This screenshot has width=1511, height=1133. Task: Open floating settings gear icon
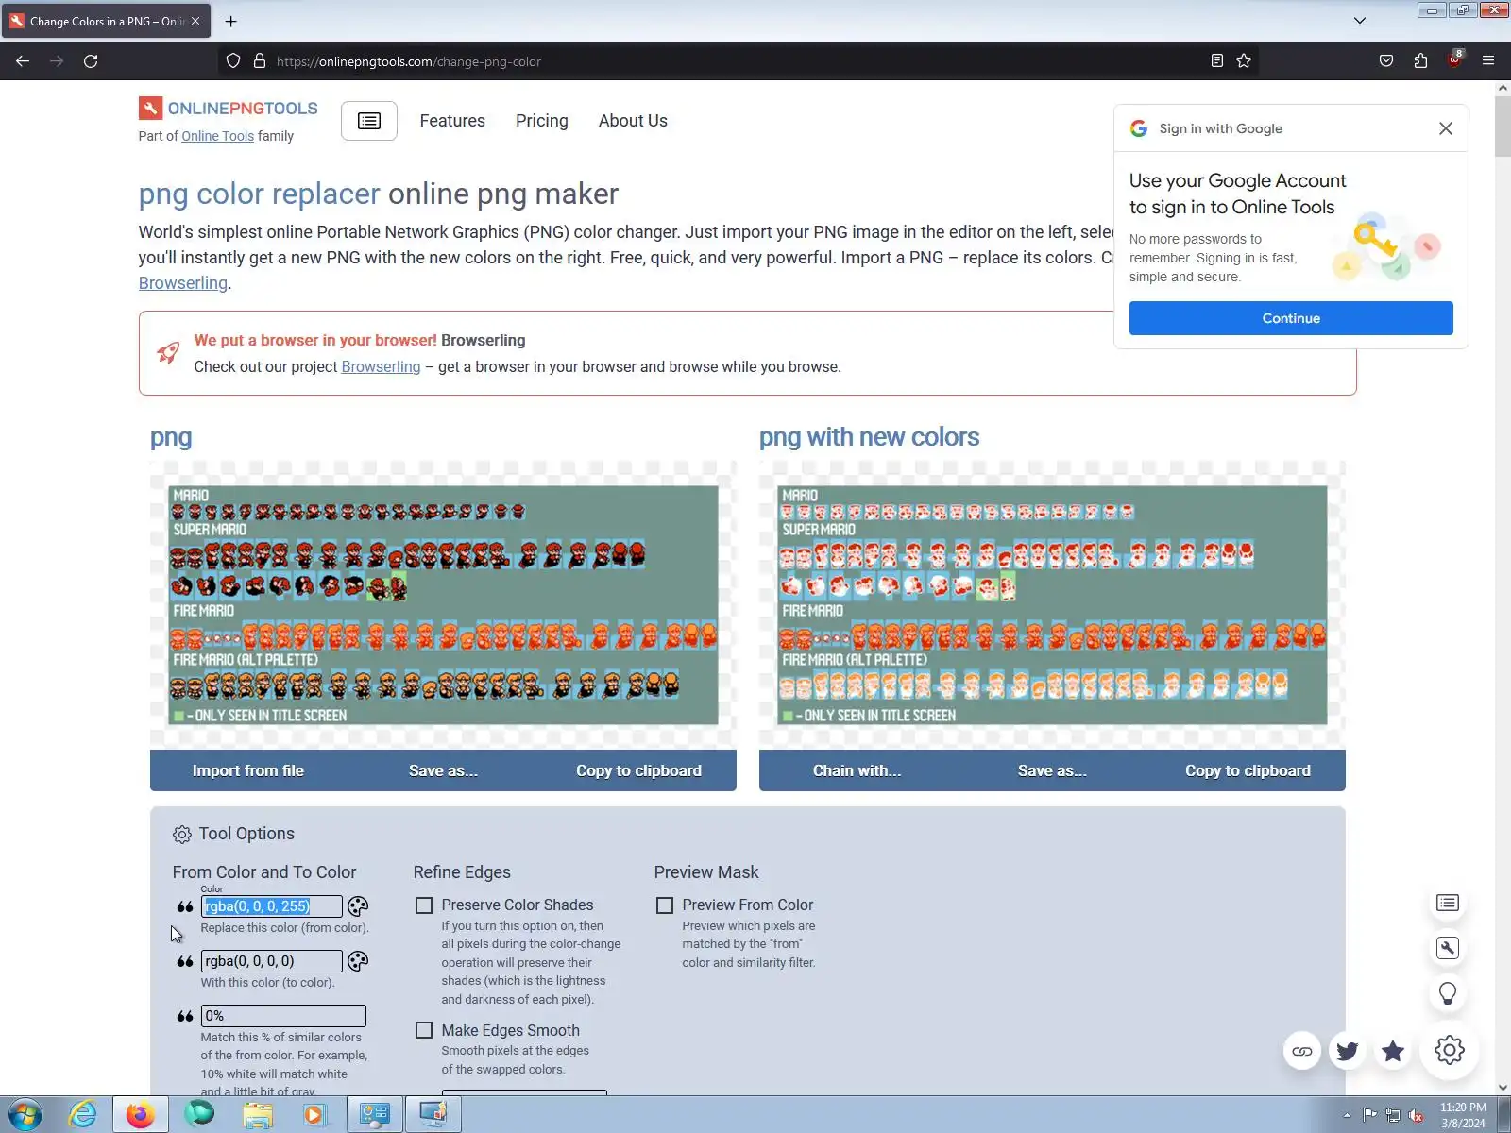(x=1449, y=1050)
